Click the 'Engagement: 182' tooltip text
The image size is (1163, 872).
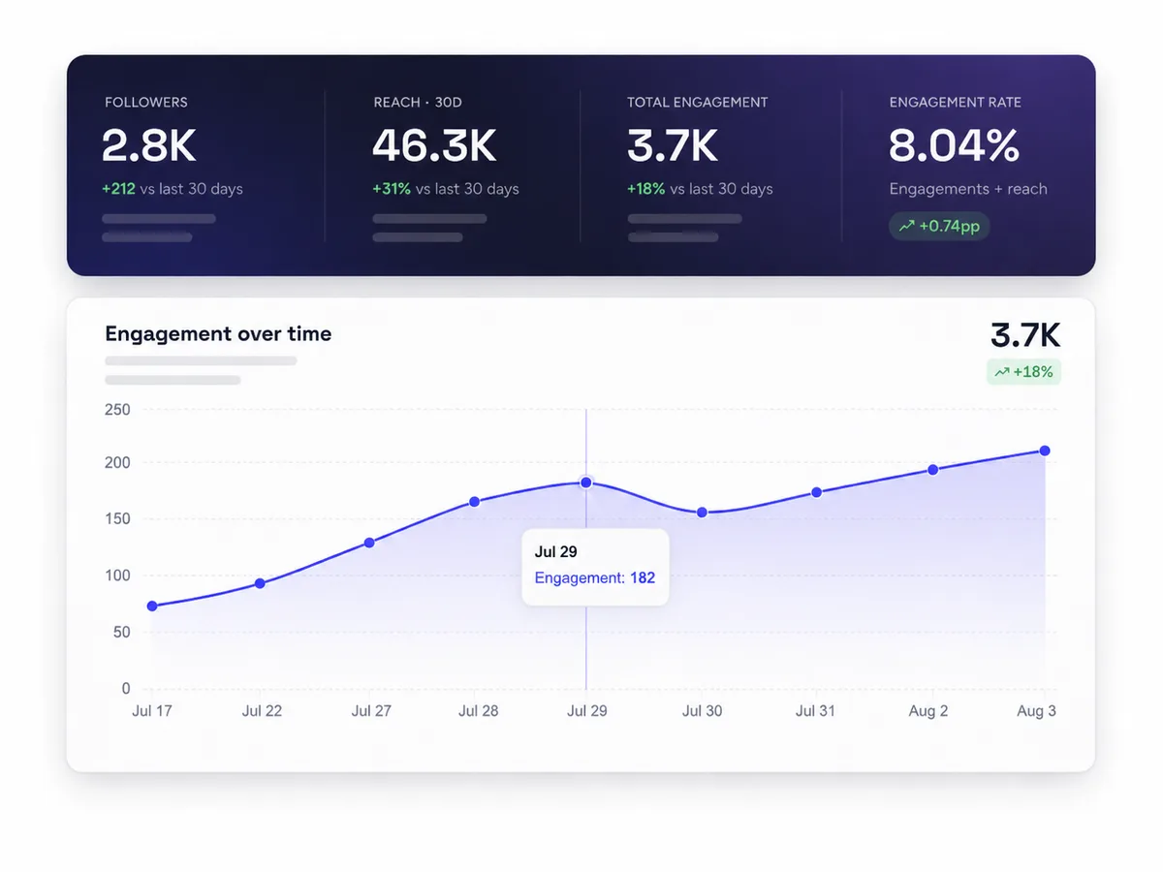point(595,578)
